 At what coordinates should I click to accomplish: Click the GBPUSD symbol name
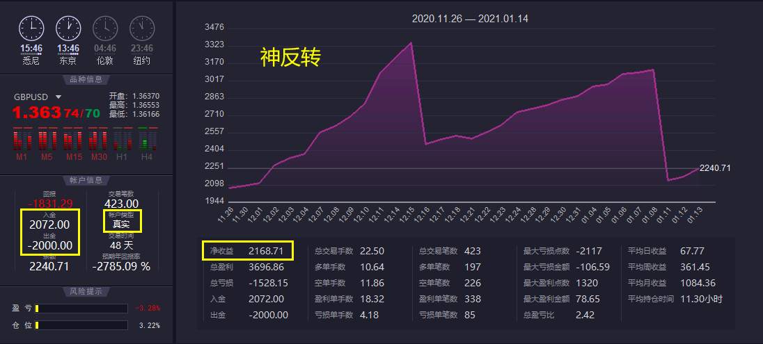click(31, 97)
